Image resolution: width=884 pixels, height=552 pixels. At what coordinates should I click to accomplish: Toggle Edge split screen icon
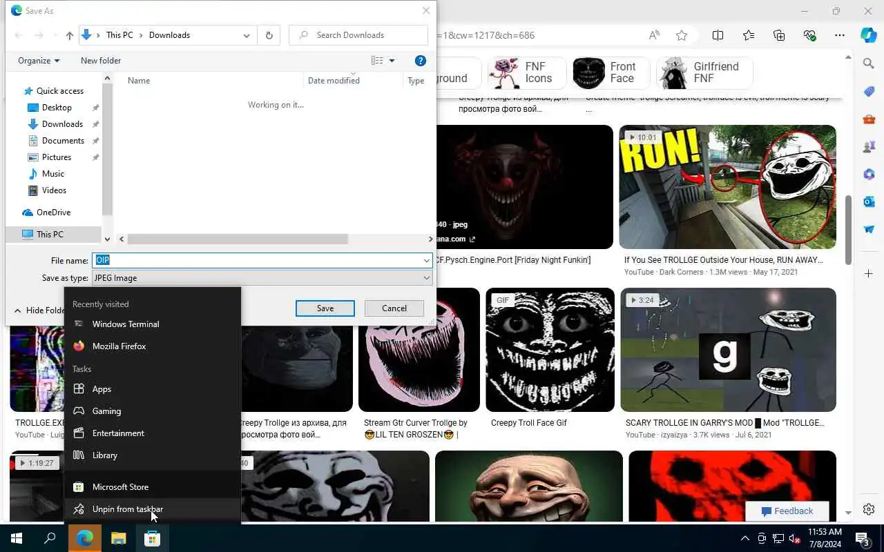(x=718, y=35)
